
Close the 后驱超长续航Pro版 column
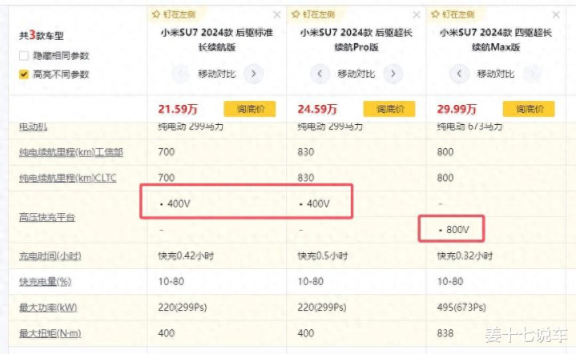[417, 14]
